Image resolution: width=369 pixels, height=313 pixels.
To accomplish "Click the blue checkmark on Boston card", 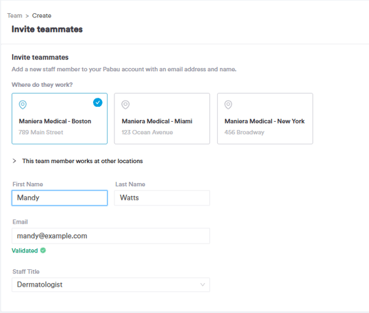I will (x=98, y=102).
